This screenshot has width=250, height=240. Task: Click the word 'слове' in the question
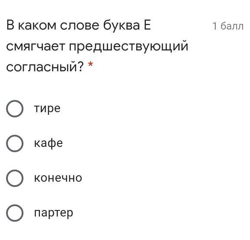[x=79, y=26]
